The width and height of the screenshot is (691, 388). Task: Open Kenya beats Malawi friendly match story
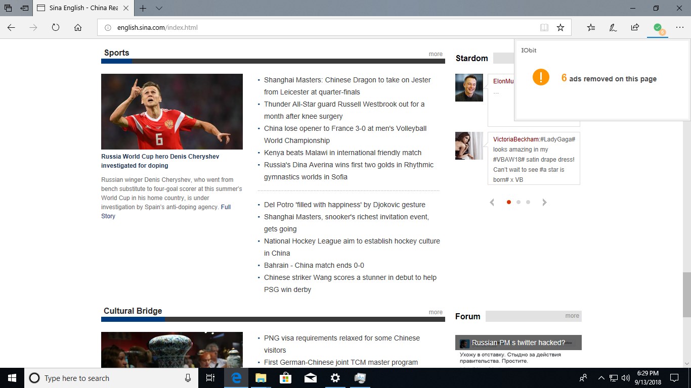pyautogui.click(x=342, y=153)
